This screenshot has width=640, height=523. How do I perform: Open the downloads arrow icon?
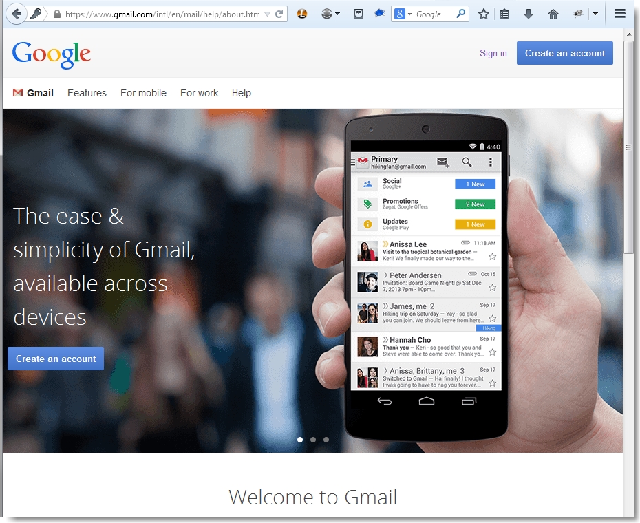(528, 14)
